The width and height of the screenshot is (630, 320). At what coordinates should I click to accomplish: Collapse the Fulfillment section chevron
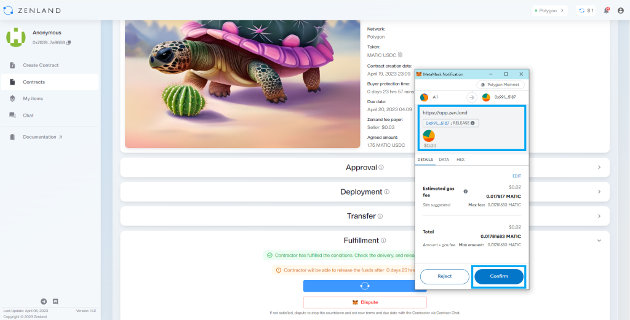pos(599,241)
